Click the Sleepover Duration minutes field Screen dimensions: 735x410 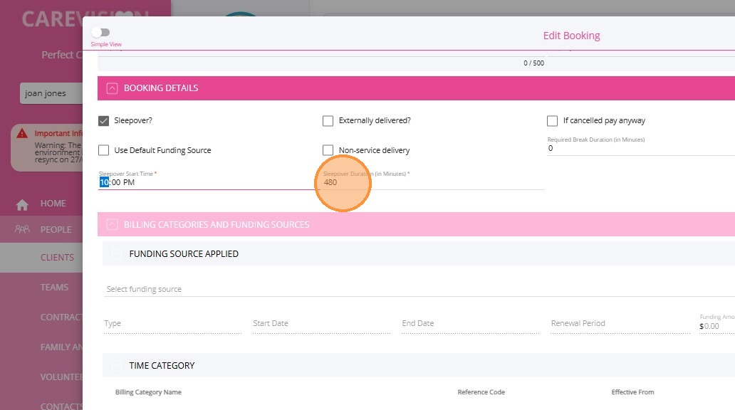click(427, 182)
